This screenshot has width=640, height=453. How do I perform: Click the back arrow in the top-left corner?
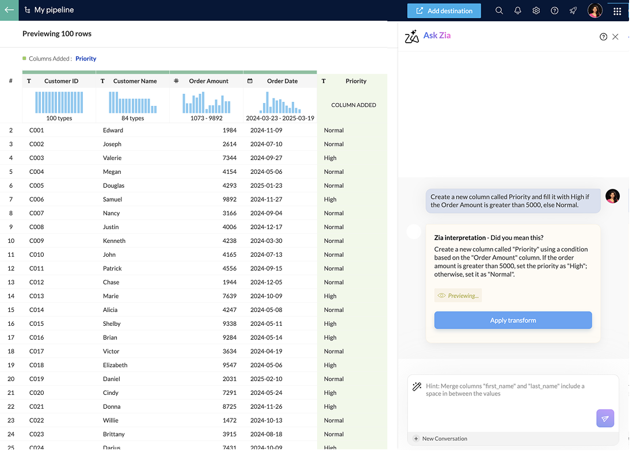(x=9, y=10)
